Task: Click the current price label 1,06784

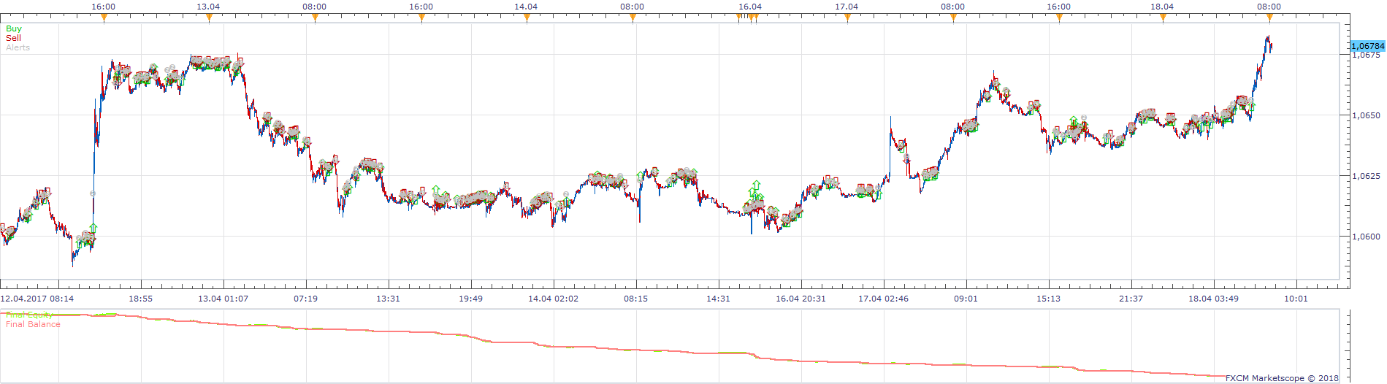Action: click(1368, 46)
